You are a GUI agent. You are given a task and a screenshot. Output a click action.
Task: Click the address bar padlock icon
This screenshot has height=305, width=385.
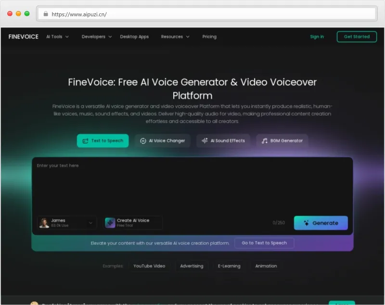[46, 14]
